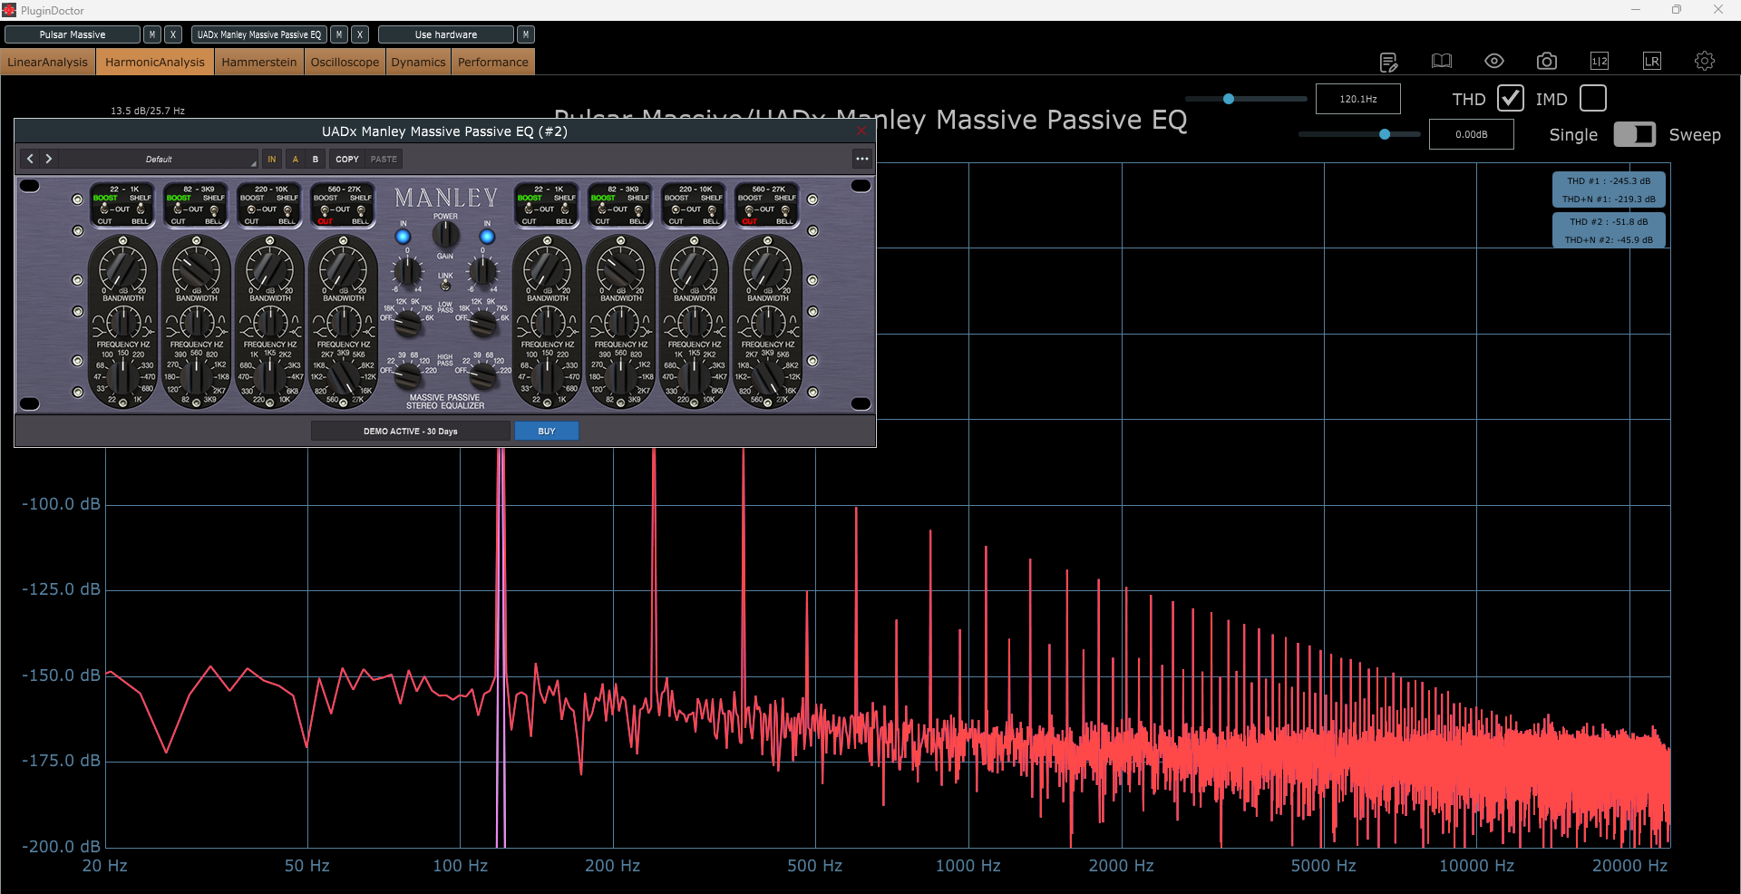Click the 0.00dB level input field
1741x894 pixels.
pos(1472,134)
